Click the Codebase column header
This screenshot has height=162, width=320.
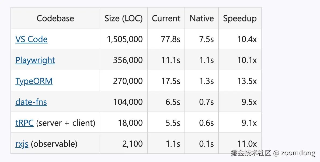click(55, 18)
